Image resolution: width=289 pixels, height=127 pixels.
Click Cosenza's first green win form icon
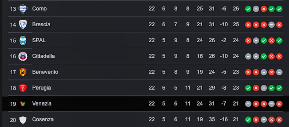[248, 119]
